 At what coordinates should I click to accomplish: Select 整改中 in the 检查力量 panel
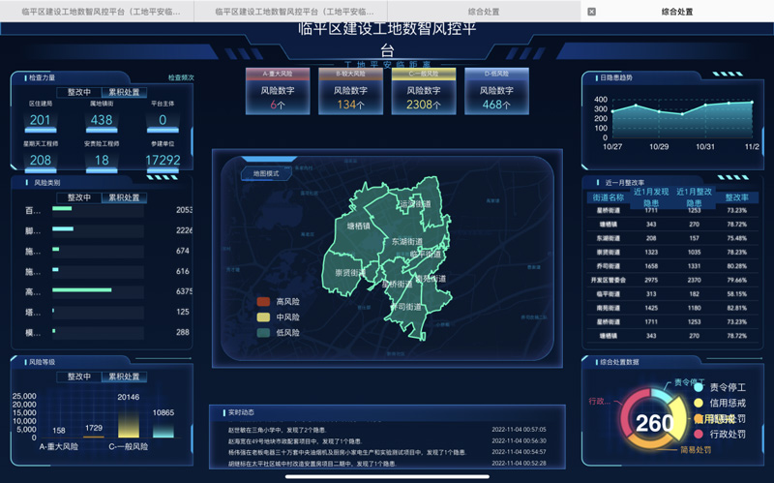(x=79, y=93)
